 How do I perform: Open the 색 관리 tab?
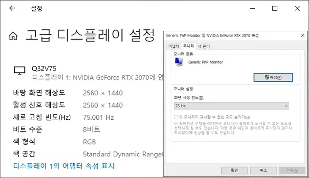click(x=204, y=46)
